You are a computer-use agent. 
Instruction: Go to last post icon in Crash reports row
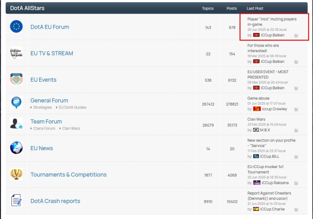[296, 210]
